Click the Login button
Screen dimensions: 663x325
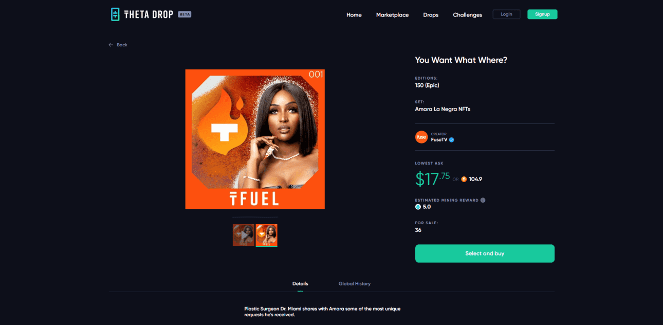click(506, 14)
